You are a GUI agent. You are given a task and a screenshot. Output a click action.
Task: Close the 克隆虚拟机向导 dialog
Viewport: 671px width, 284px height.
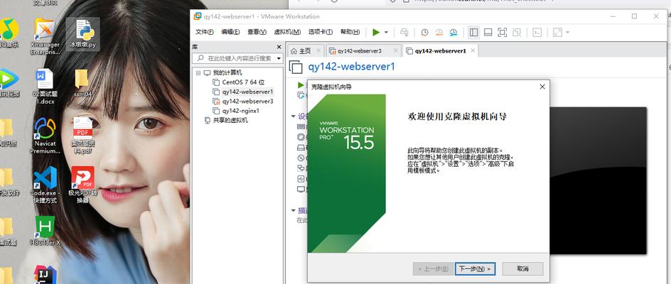542,87
